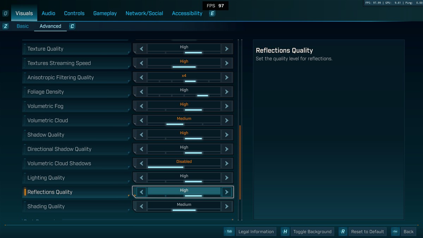The image size is (423, 238).
Task: Click the Volumetric Cloud quality slider bar
Action: pyautogui.click(x=184, y=124)
